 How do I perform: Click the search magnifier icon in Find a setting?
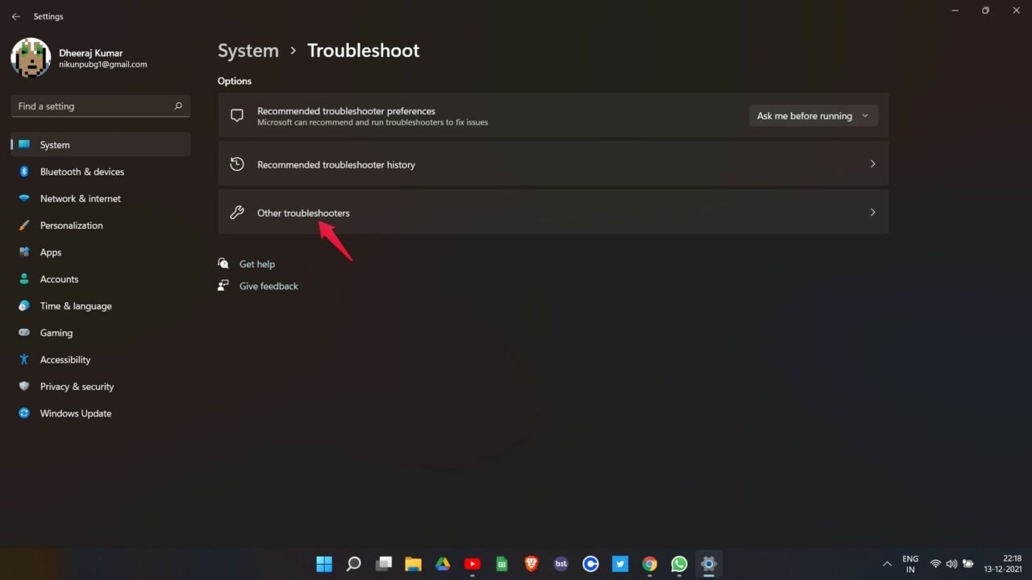click(178, 106)
